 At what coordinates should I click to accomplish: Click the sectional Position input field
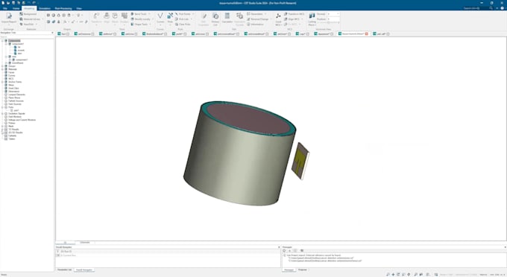coord(333,19)
